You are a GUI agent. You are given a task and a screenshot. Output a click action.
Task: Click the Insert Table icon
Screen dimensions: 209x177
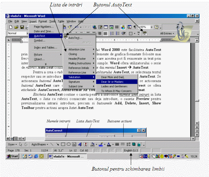106,27
